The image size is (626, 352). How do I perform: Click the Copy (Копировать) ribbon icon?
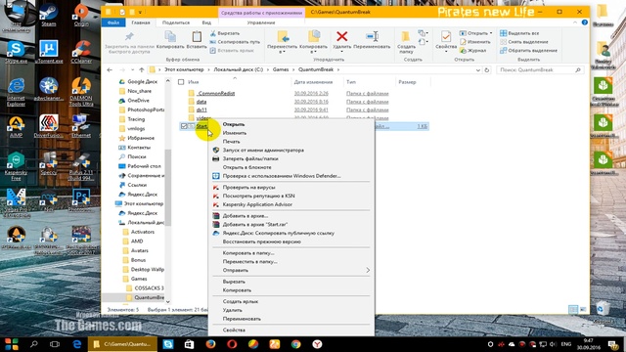(170, 40)
